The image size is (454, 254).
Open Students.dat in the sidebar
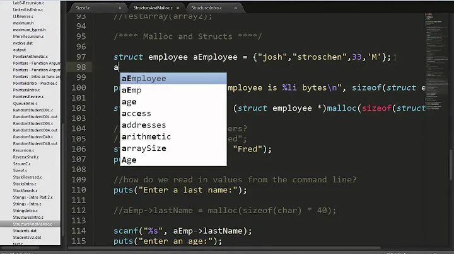coord(24,231)
